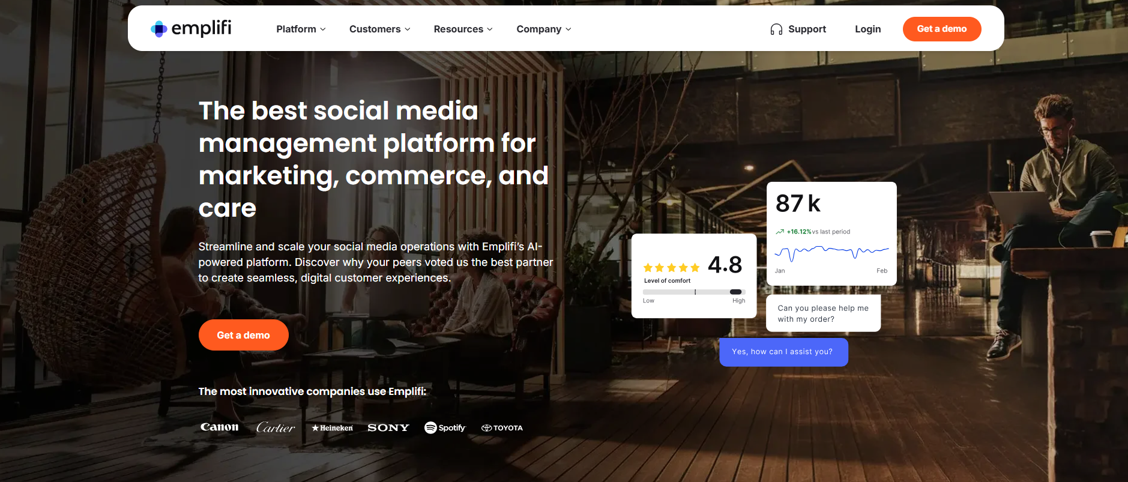Click the Cartier logo
This screenshot has height=482, width=1128.
pos(276,427)
